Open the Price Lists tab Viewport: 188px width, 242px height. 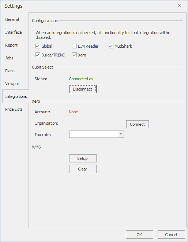point(14,109)
